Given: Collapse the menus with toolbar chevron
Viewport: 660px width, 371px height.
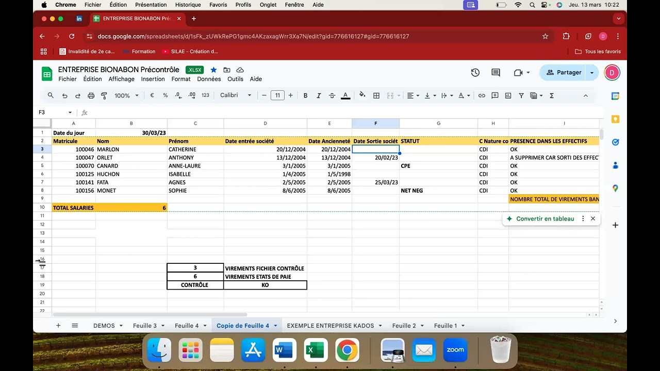Looking at the screenshot, I should tap(585, 95).
